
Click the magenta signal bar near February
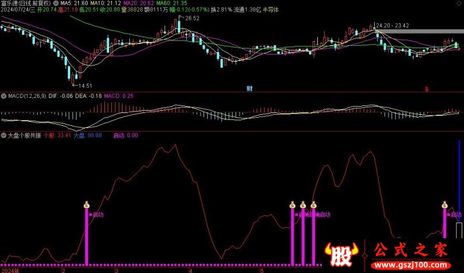coord(86,236)
